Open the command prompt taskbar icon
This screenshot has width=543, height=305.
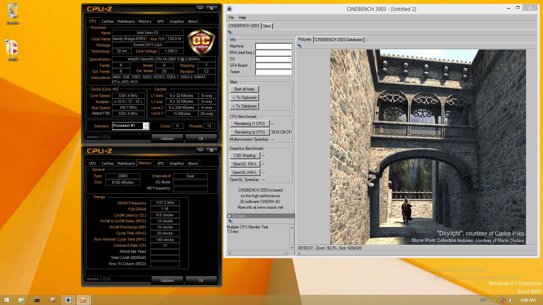pos(37,300)
